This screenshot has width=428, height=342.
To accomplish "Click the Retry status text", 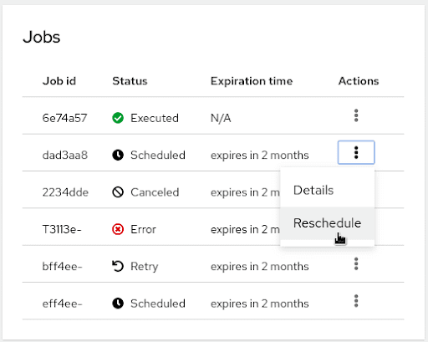I will [145, 267].
